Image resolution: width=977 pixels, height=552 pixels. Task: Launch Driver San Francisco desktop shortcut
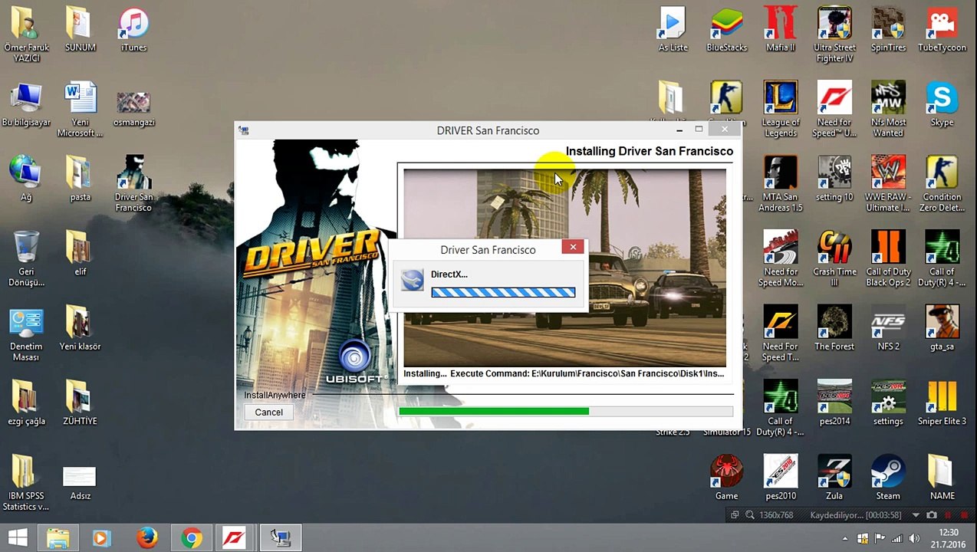pos(133,184)
